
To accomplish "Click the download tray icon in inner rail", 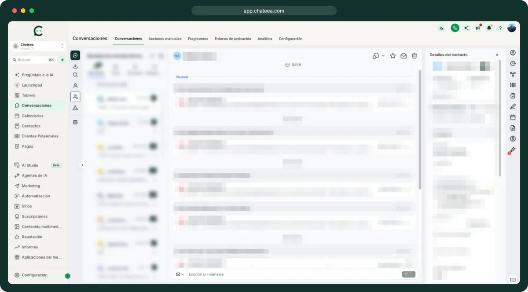I will point(75,66).
